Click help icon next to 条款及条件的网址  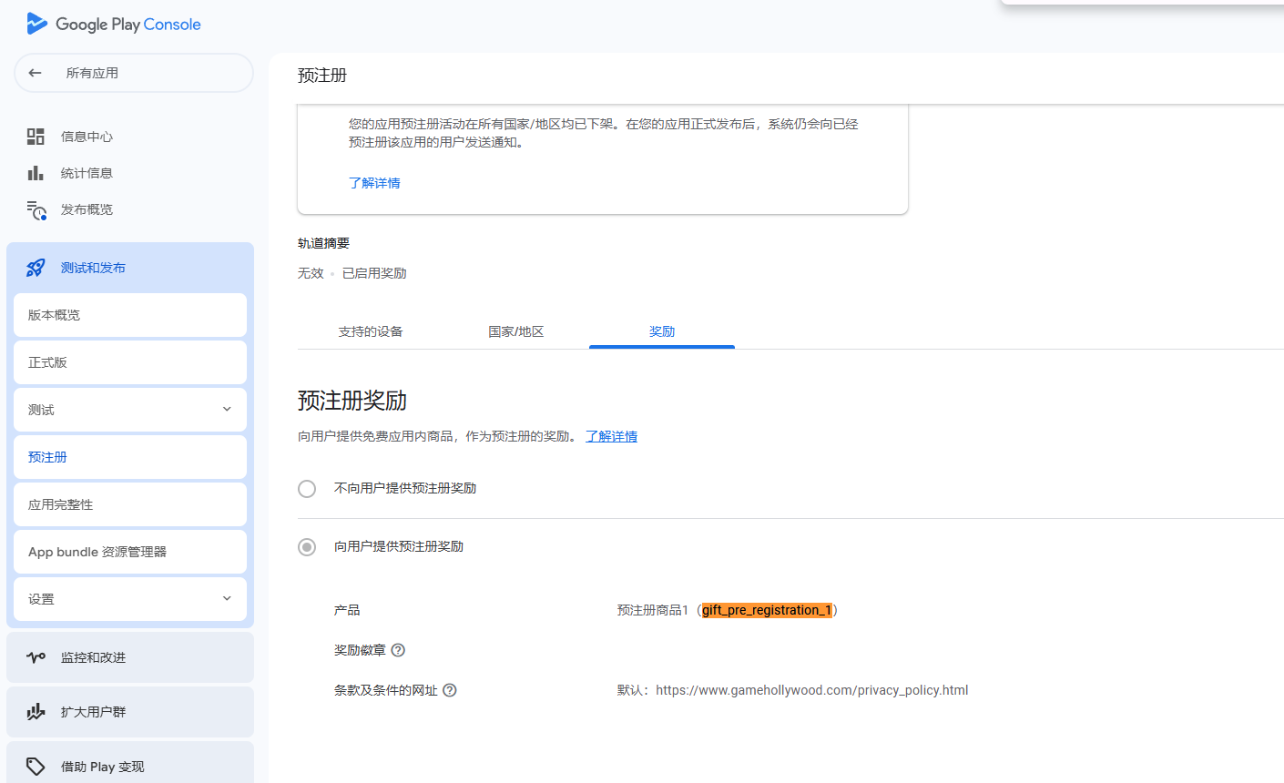(450, 690)
